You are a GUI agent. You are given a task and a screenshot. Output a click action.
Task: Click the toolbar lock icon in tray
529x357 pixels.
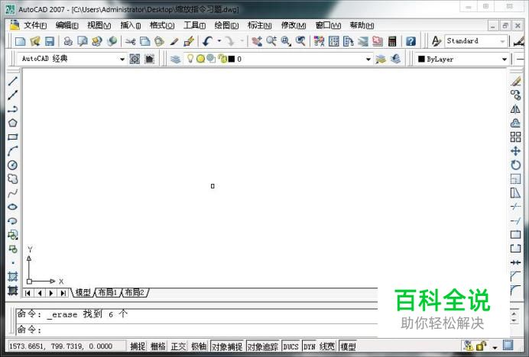click(x=481, y=346)
